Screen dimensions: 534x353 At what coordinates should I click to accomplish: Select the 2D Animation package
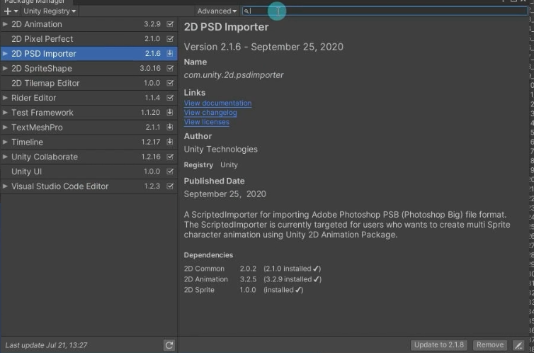[x=89, y=24]
